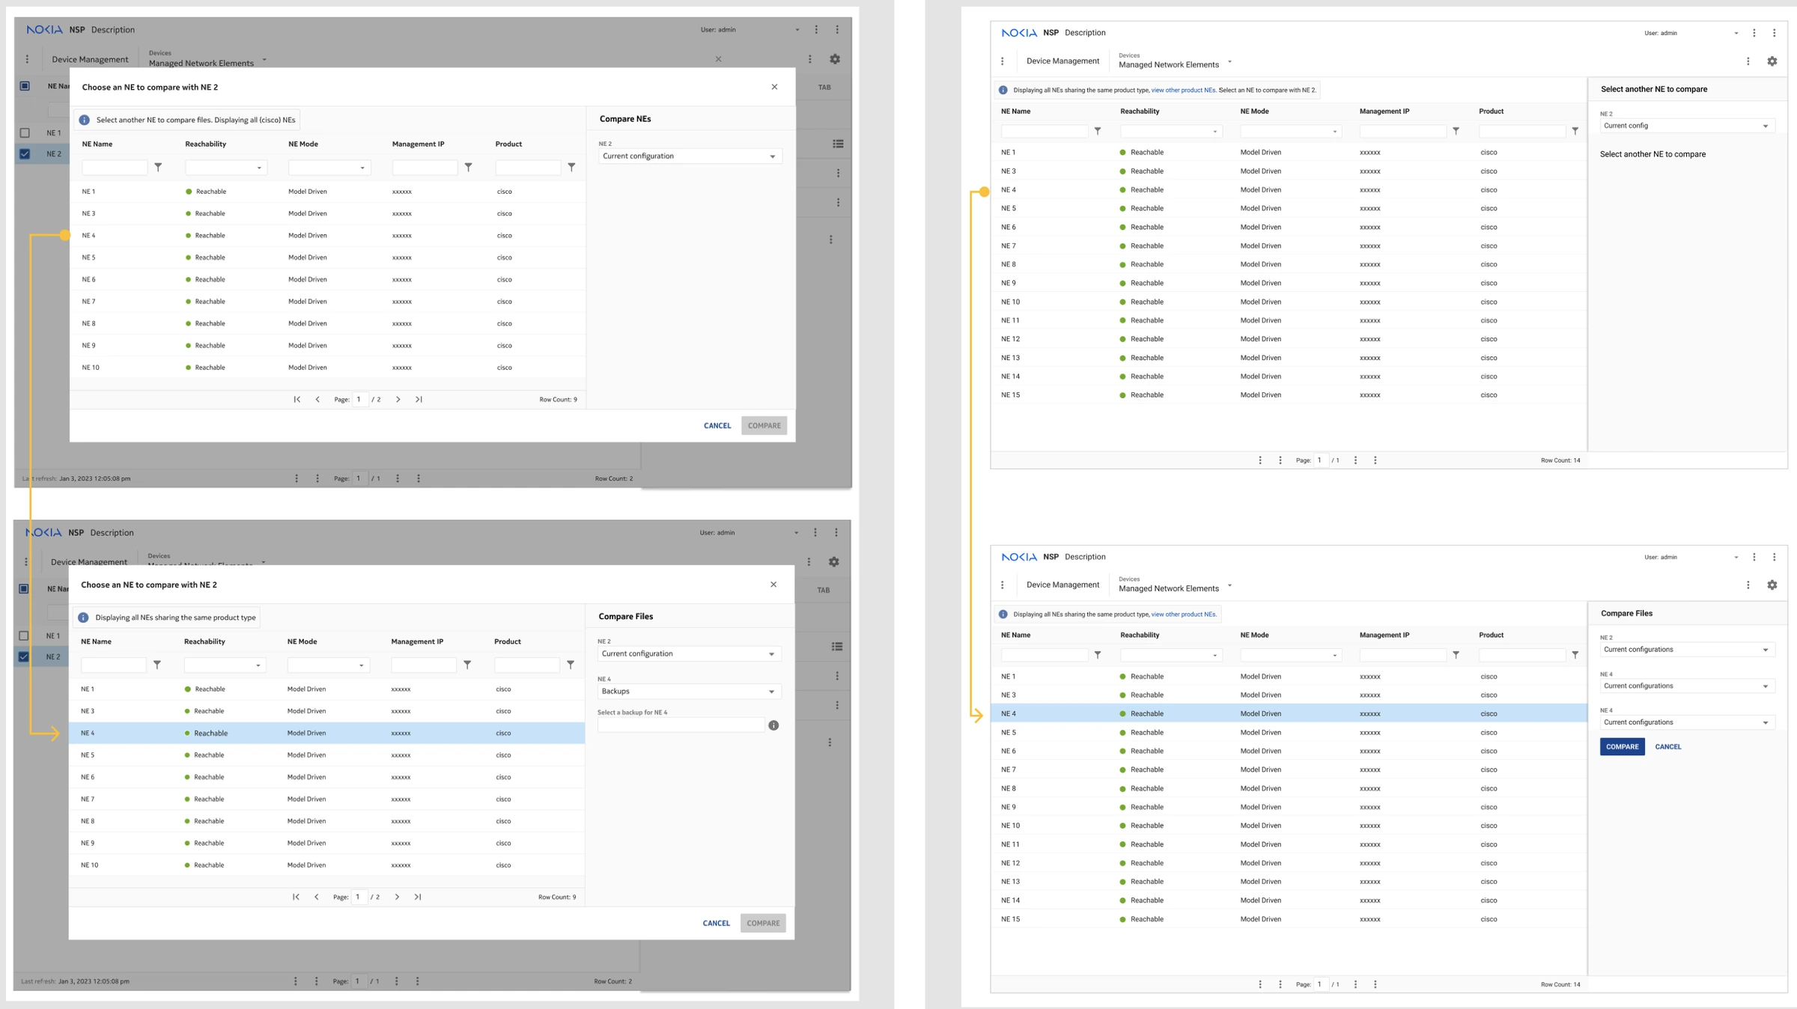The width and height of the screenshot is (1797, 1009).
Task: Click CANCEL next to blue COMPARE button
Action: point(1667,747)
